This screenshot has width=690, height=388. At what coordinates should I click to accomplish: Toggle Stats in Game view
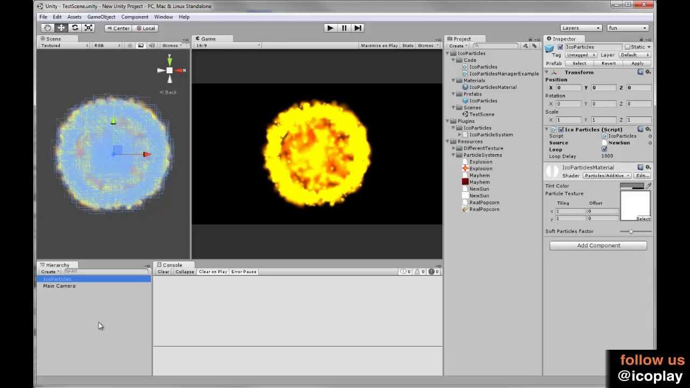click(408, 46)
